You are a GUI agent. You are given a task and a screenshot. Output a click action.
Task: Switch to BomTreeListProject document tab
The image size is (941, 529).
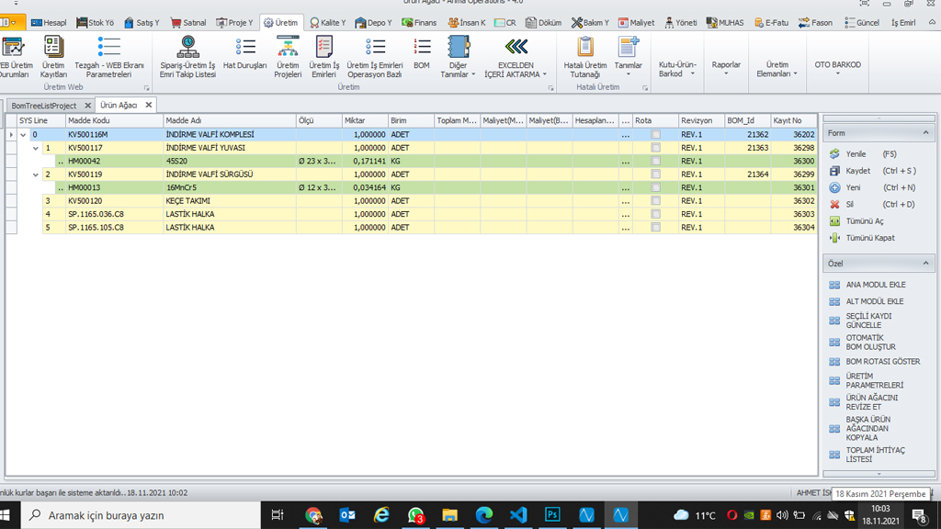coord(44,106)
